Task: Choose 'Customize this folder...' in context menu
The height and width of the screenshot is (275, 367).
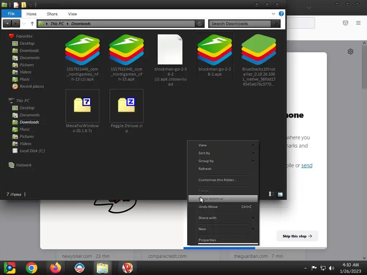Action: pyautogui.click(x=223, y=180)
